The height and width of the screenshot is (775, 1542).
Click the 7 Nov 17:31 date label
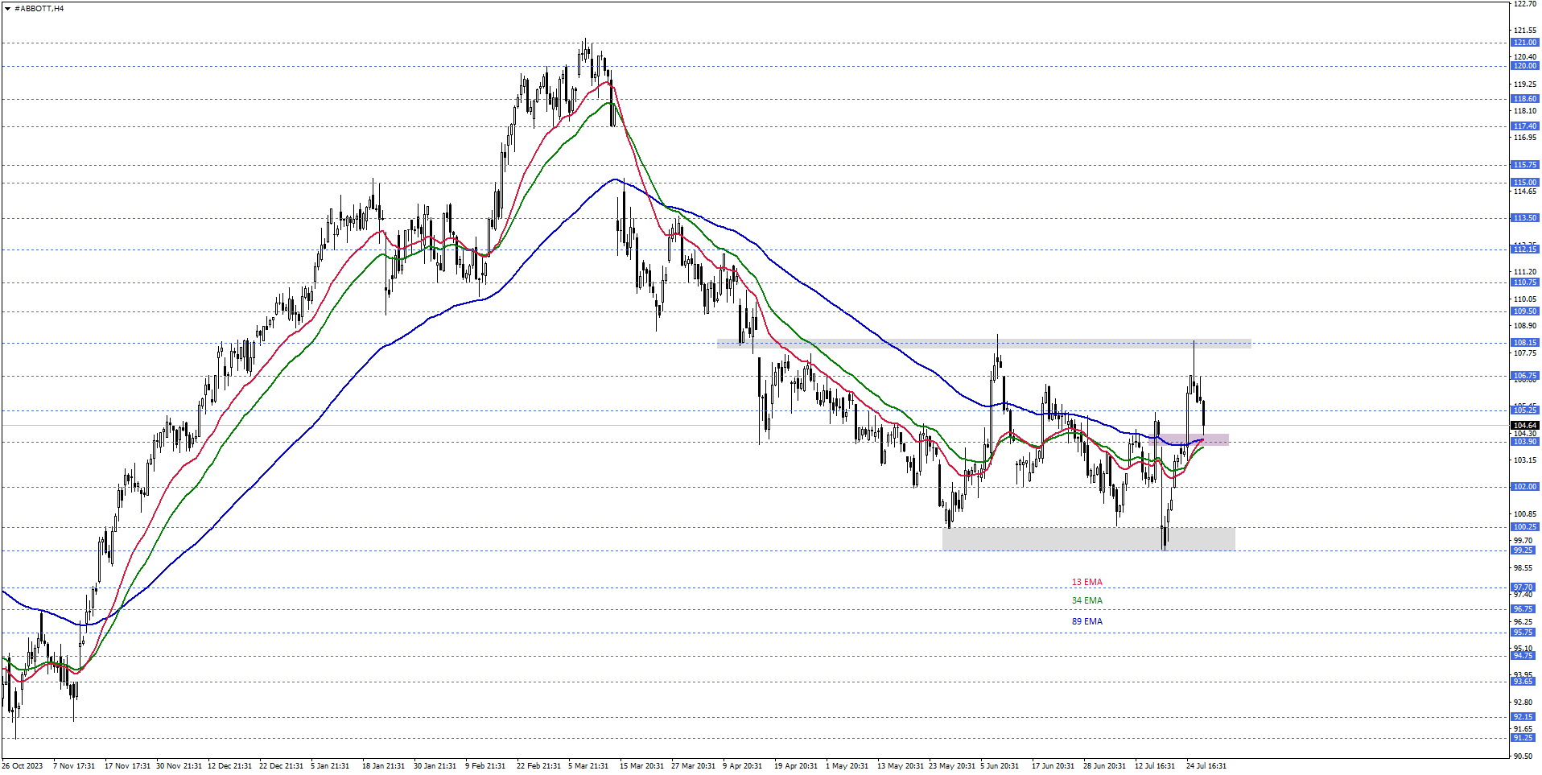click(x=74, y=765)
